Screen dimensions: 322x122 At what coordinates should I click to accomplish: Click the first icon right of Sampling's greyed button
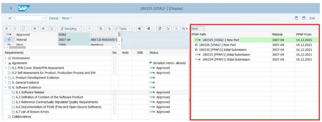tap(101, 29)
